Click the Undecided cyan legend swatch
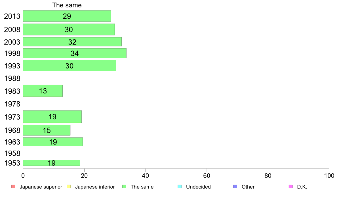The width and height of the screenshot is (337, 209). pyautogui.click(x=180, y=186)
